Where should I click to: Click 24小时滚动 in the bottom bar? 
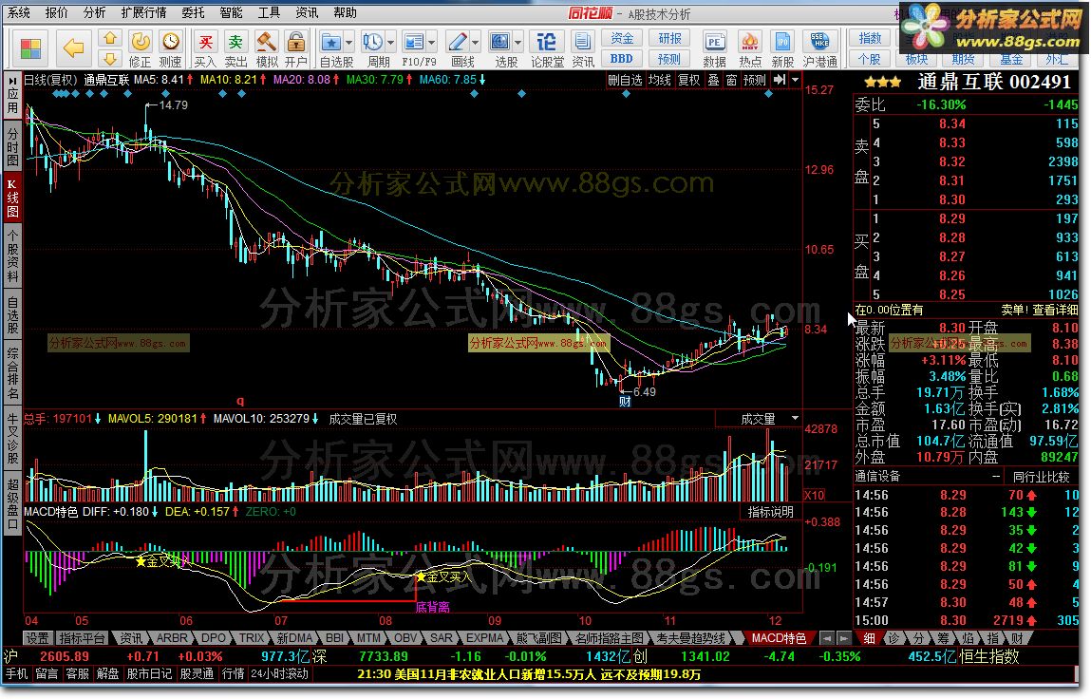pyautogui.click(x=279, y=674)
